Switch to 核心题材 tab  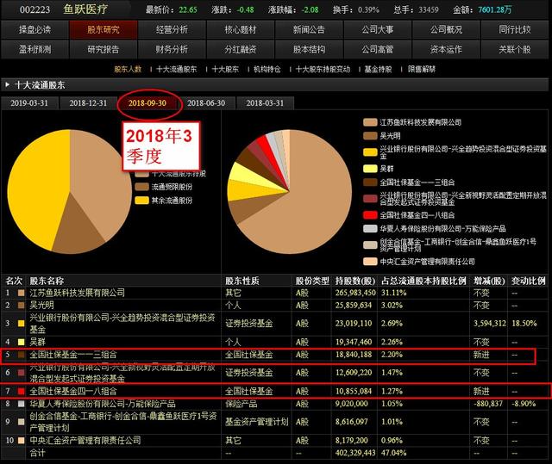pyautogui.click(x=241, y=29)
